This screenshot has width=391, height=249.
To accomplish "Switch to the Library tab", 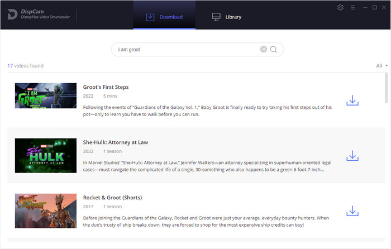I will (227, 17).
